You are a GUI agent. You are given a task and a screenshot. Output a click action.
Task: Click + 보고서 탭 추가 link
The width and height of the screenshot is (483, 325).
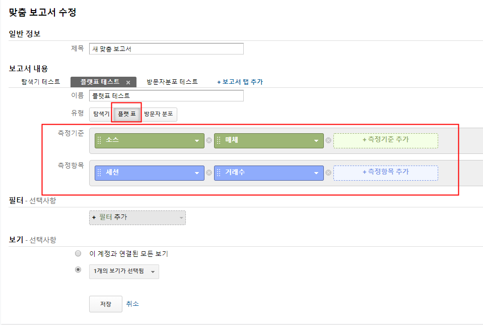click(240, 82)
